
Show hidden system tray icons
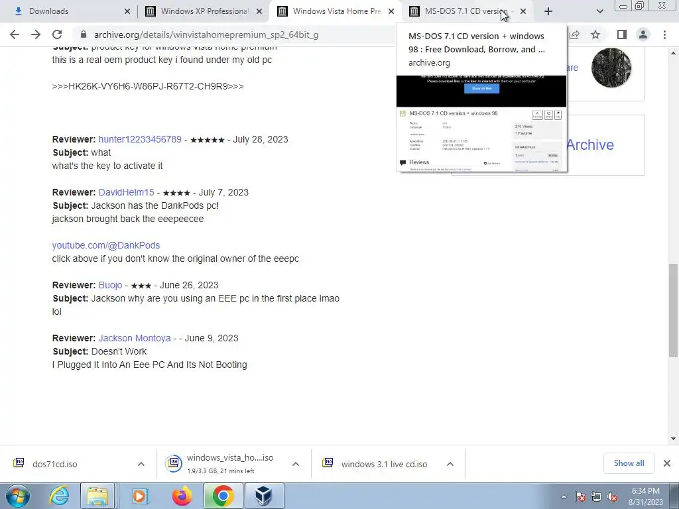point(564,496)
